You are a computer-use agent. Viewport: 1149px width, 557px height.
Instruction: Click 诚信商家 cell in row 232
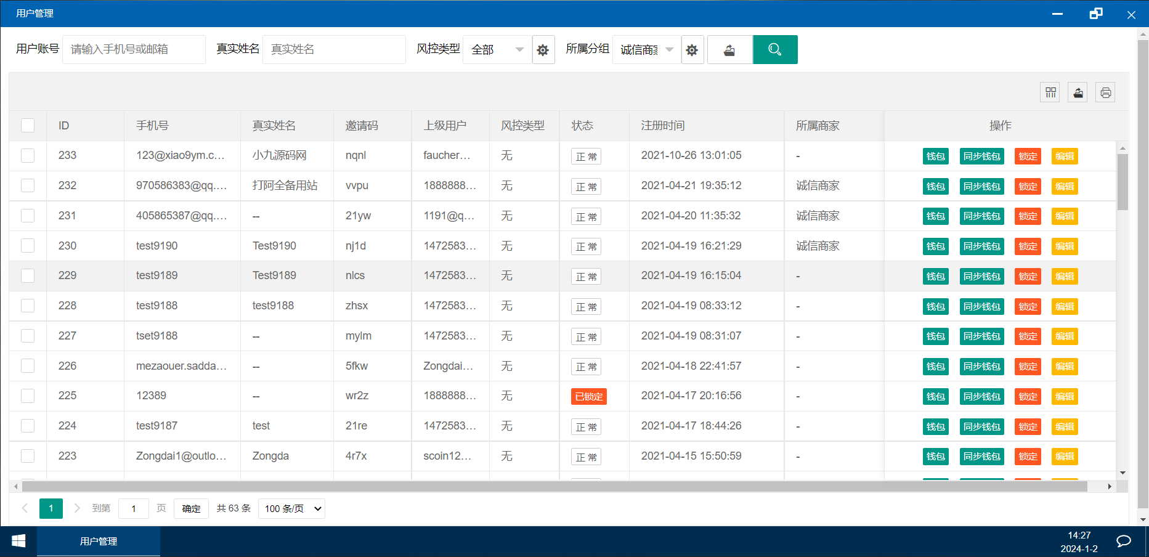818,185
